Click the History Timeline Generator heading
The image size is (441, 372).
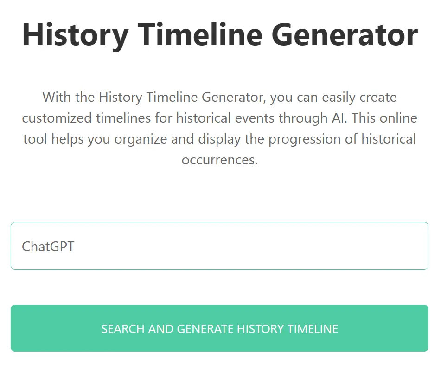coord(220,34)
